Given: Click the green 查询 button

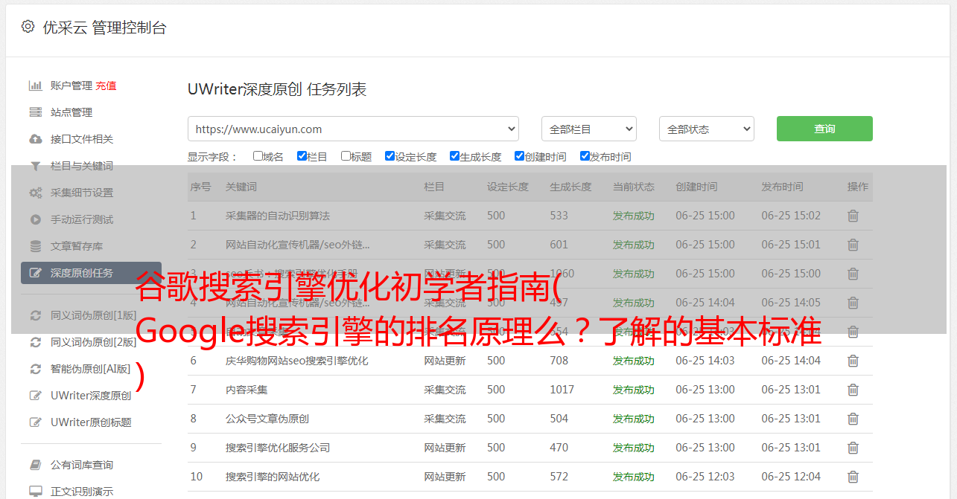Looking at the screenshot, I should point(824,129).
